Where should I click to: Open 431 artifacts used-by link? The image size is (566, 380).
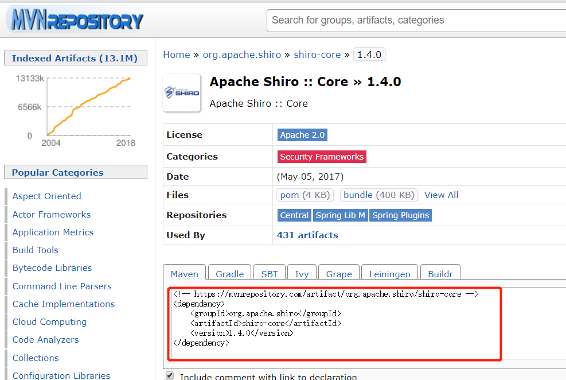click(307, 235)
